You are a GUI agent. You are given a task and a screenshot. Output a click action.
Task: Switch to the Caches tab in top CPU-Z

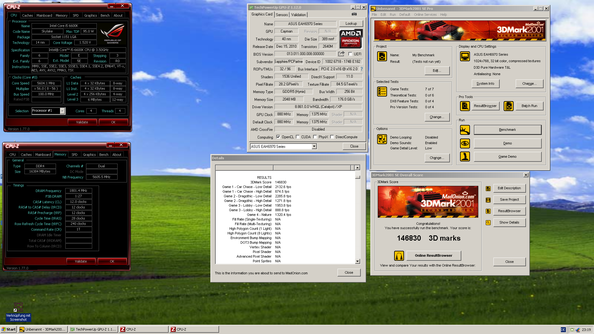point(27,15)
